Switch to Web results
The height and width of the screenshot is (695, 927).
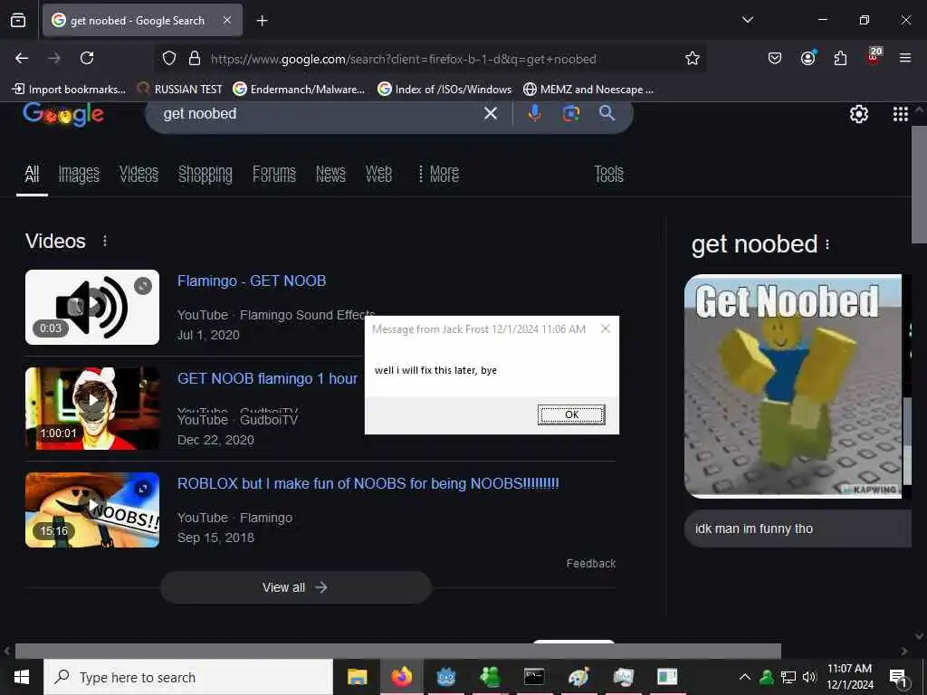(378, 174)
